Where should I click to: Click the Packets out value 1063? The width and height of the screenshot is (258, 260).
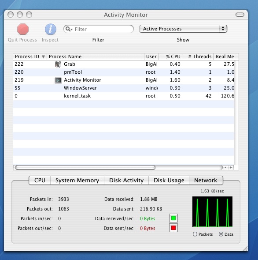point(63,209)
